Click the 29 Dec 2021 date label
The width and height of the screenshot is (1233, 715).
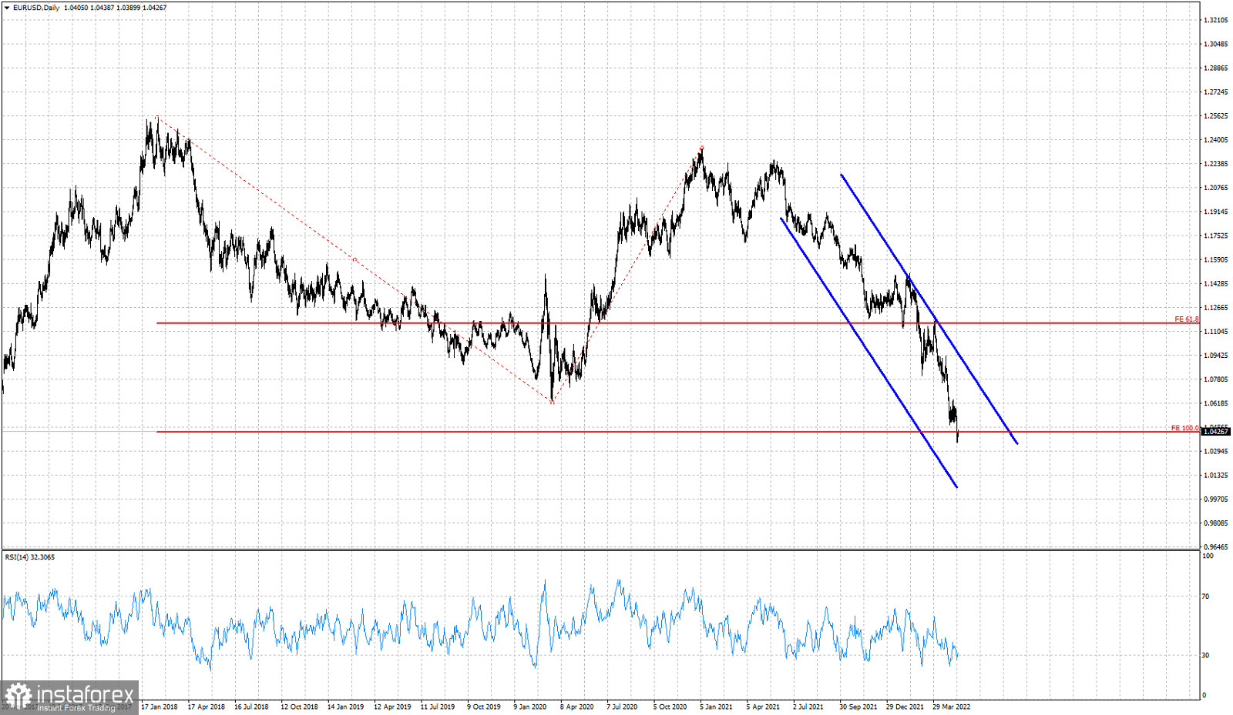[x=905, y=707]
